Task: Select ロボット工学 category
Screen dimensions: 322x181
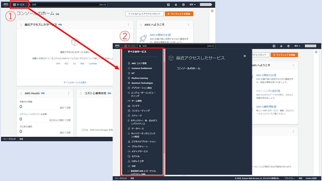Action: point(136,161)
